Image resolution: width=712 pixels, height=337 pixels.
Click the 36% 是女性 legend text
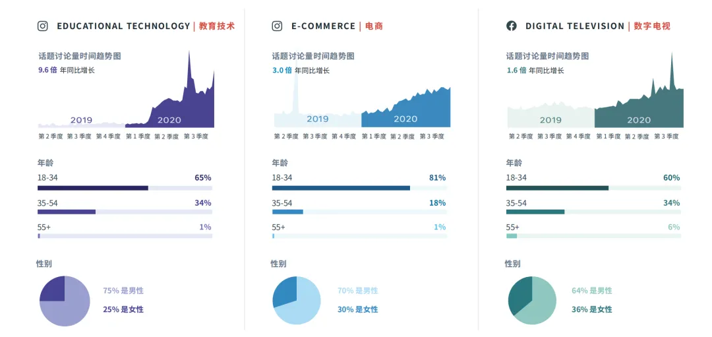pos(591,310)
